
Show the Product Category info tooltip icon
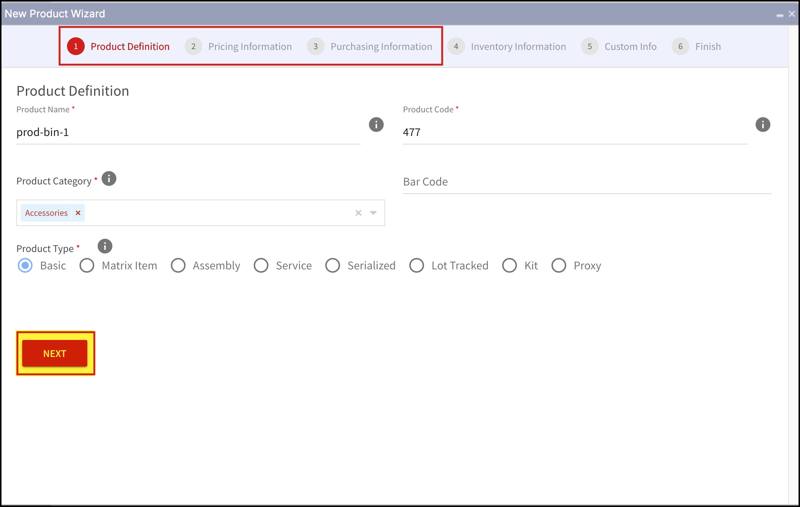tap(109, 179)
